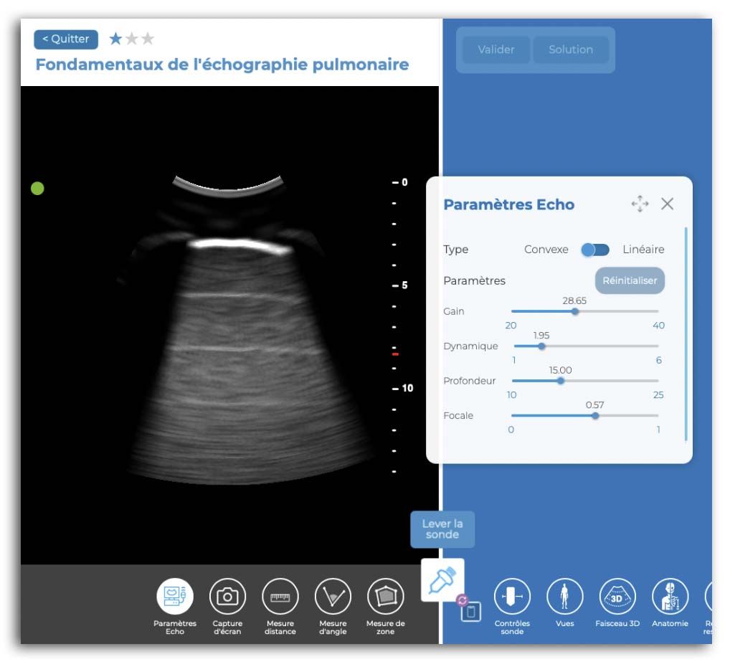This screenshot has width=730, height=672.
Task: Open the Contrôles sonde panel
Action: (x=512, y=597)
